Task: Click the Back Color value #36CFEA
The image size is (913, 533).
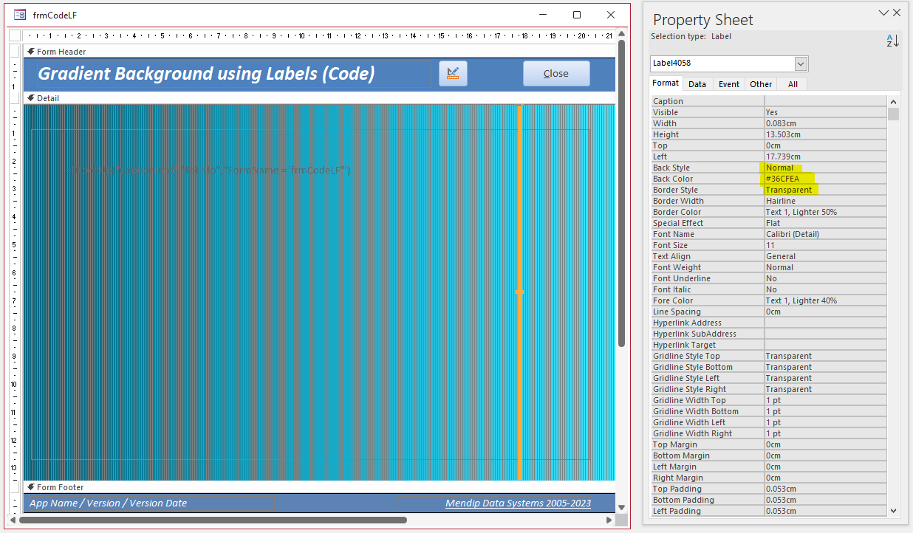Action: 825,179
